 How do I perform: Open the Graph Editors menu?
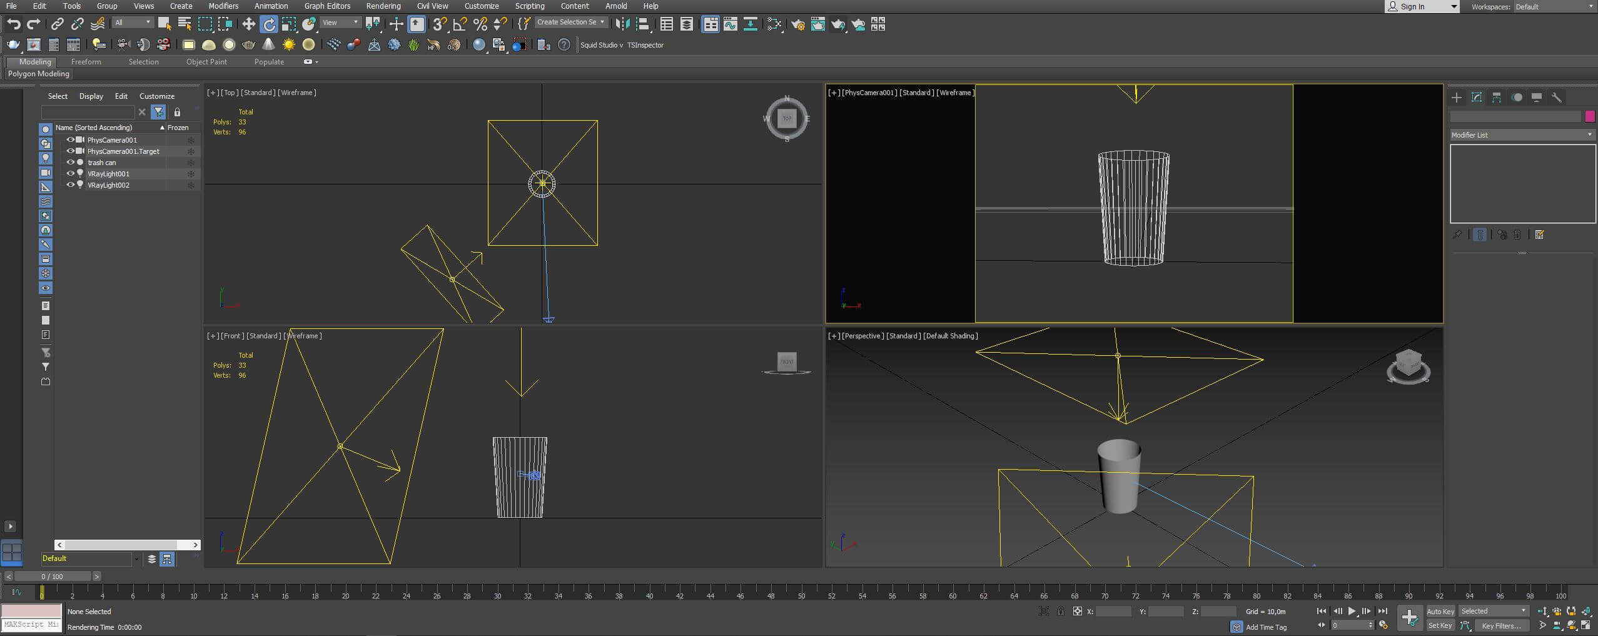pos(327,6)
